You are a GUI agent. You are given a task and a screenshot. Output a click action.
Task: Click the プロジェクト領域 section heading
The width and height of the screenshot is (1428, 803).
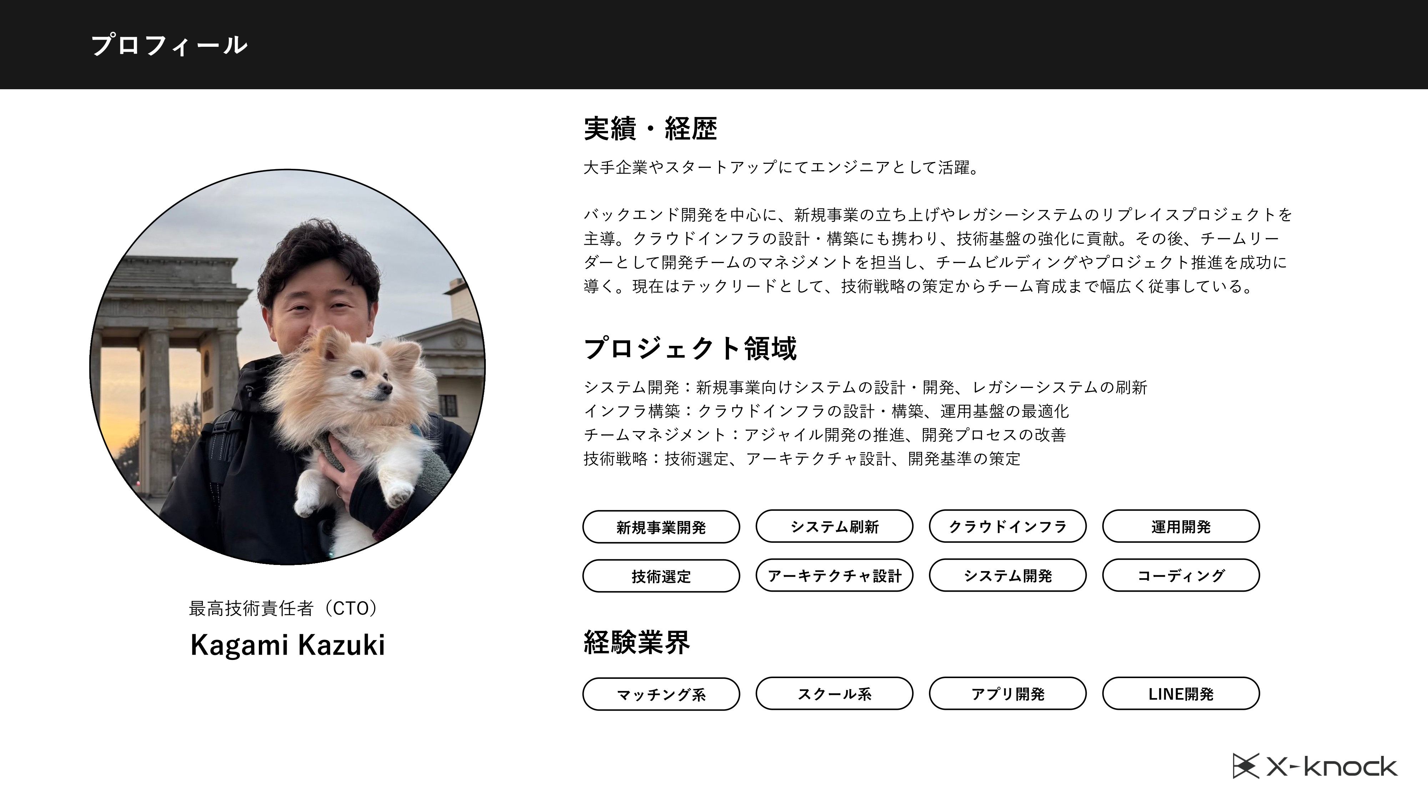pyautogui.click(x=690, y=348)
